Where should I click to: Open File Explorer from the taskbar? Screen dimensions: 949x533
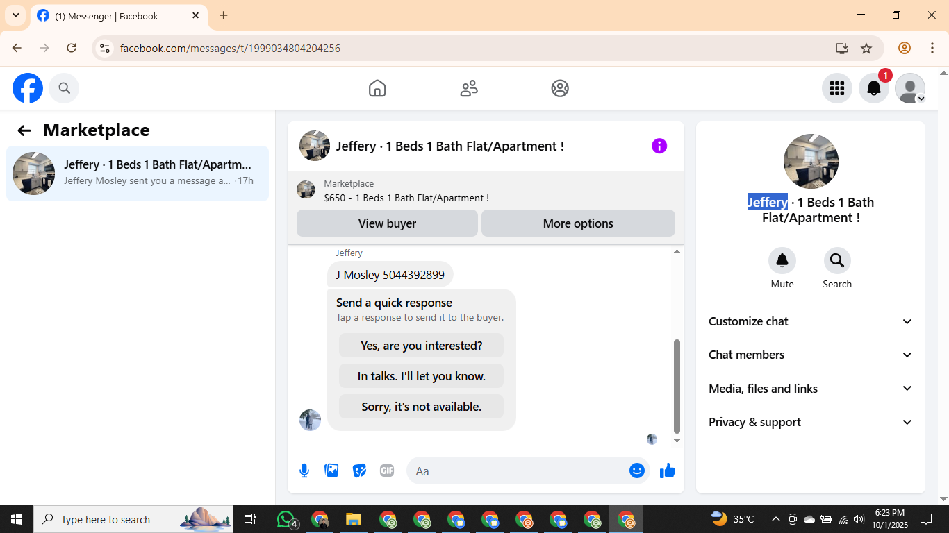(x=354, y=519)
